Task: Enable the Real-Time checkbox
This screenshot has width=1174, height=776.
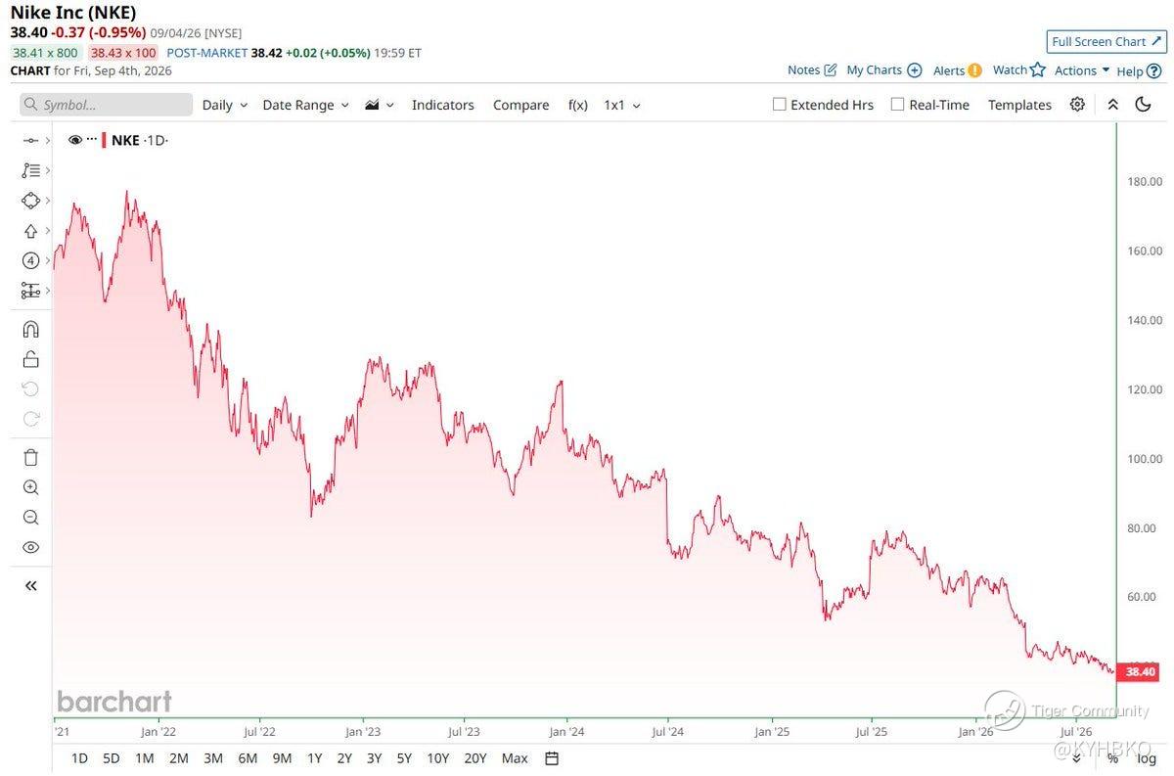Action: click(x=897, y=105)
